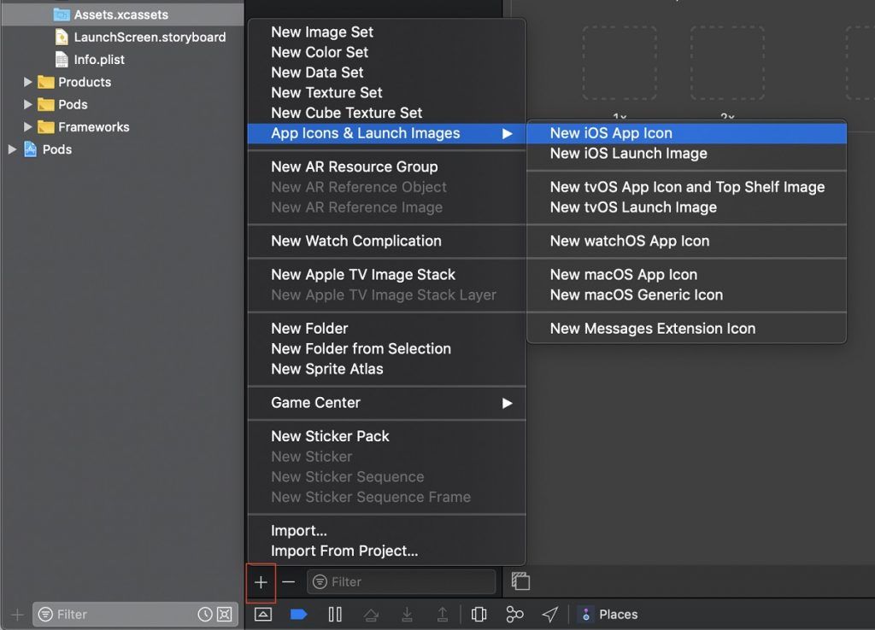Expand the Pods folder group
Image resolution: width=875 pixels, height=630 pixels.
[27, 104]
